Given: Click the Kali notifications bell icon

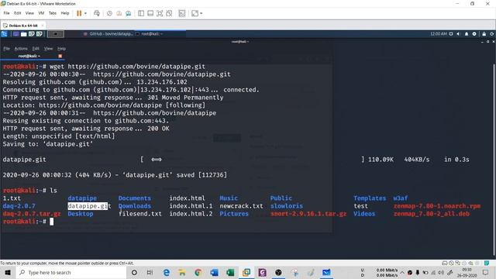Looking at the screenshot, I should tap(467, 34).
